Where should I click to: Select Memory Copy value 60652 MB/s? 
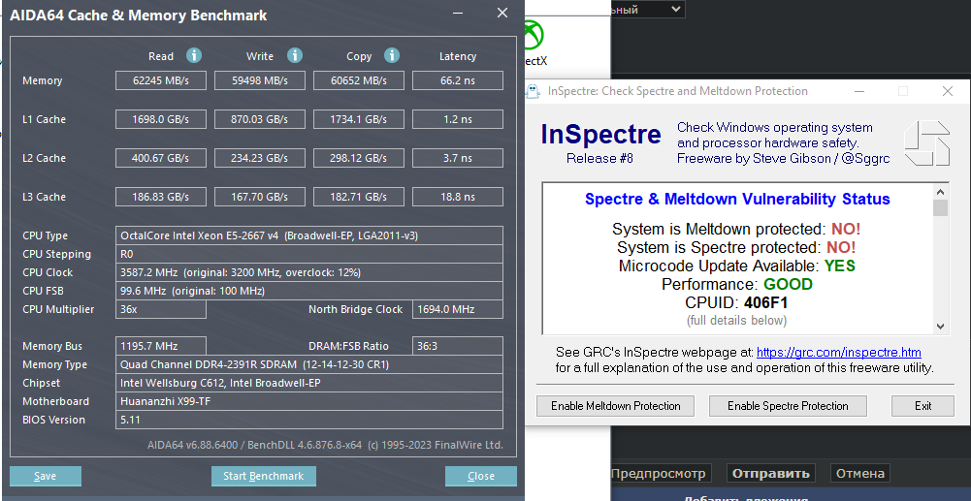click(x=359, y=80)
